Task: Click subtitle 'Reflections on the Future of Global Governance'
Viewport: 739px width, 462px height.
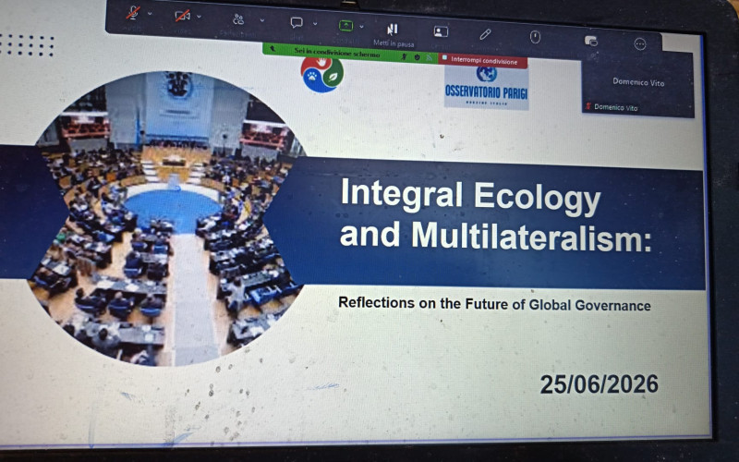Action: pyautogui.click(x=494, y=304)
